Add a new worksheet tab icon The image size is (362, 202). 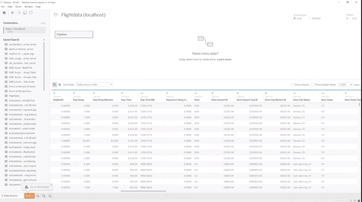pyautogui.click(x=38, y=196)
